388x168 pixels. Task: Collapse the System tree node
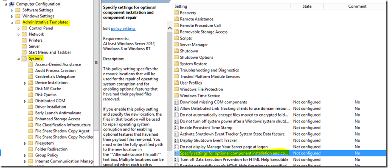[x=19, y=59]
